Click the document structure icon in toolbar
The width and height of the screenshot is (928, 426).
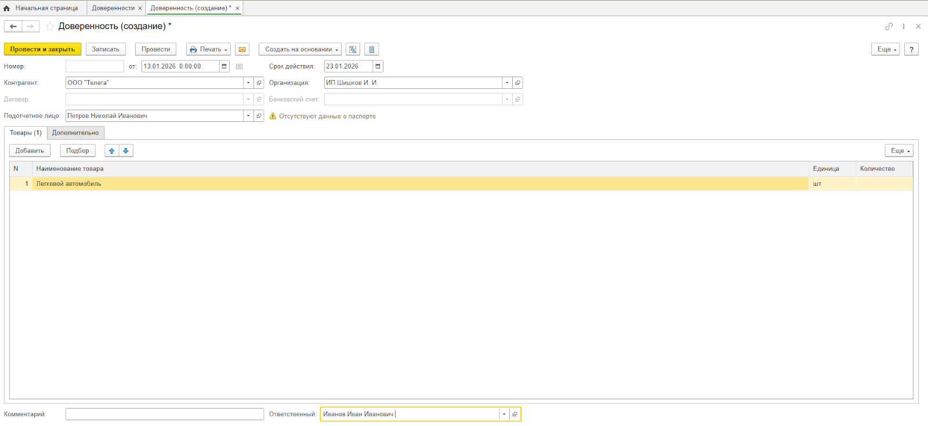(353, 49)
